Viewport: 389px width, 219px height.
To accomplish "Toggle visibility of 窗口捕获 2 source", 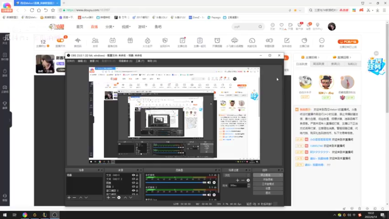I will (x=133, y=190).
